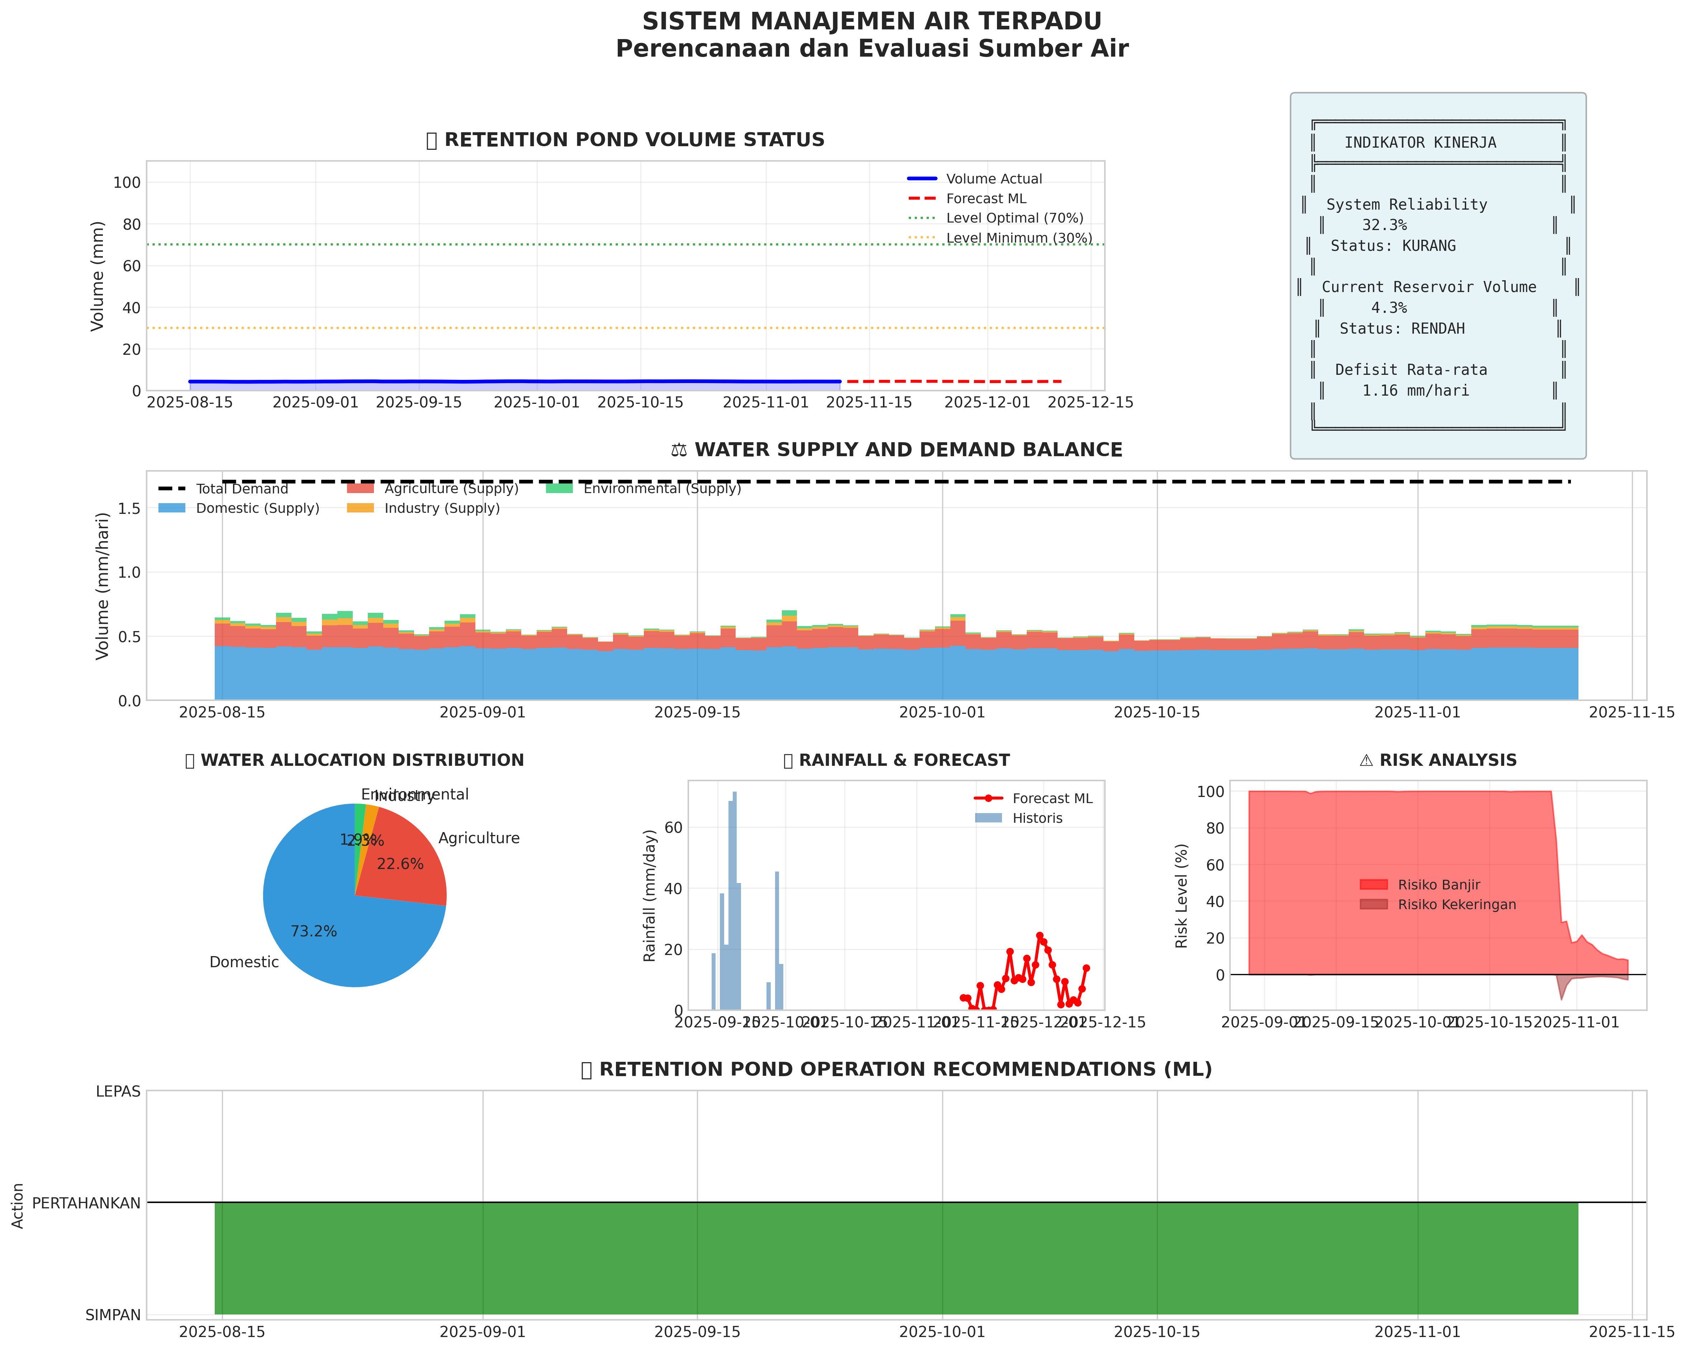Click the System Reliability 32.3% indicator

coord(1384,225)
